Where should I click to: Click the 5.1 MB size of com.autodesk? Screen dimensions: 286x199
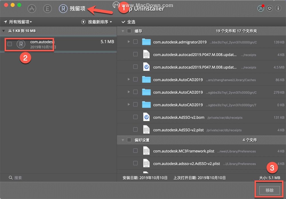point(107,42)
